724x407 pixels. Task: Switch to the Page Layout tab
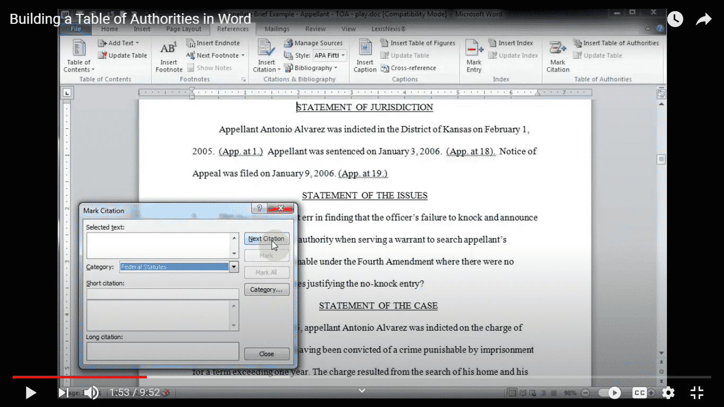184,29
